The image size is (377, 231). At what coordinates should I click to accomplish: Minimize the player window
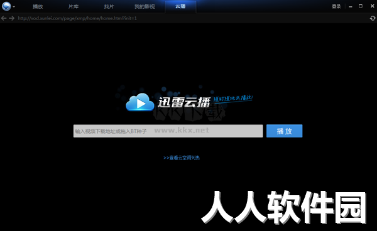point(351,6)
